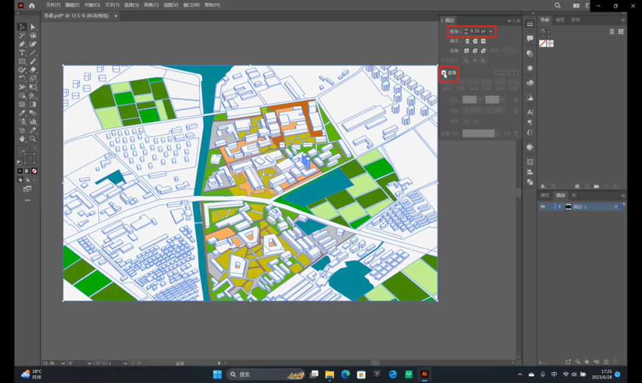Select the Blend tool
642x383 pixels.
click(33, 113)
